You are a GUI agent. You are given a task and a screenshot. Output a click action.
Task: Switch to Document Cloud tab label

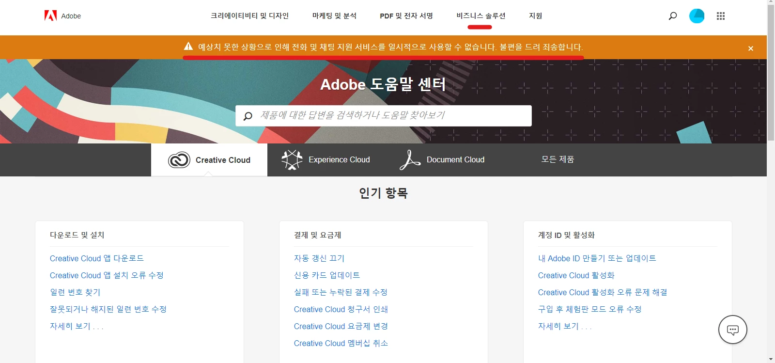[455, 159]
